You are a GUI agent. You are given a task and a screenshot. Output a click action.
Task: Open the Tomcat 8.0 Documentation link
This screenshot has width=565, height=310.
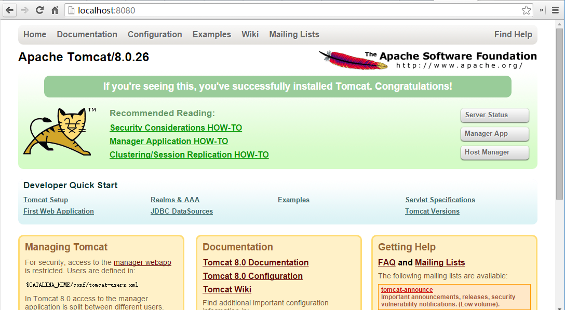tap(255, 262)
